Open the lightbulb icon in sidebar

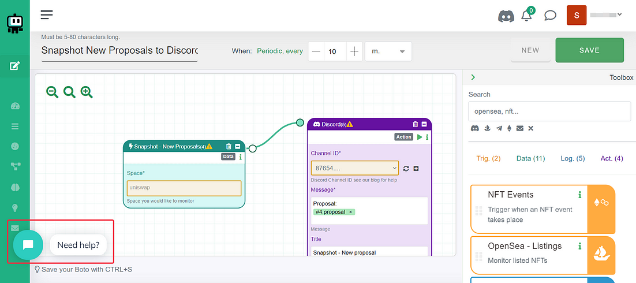click(15, 207)
